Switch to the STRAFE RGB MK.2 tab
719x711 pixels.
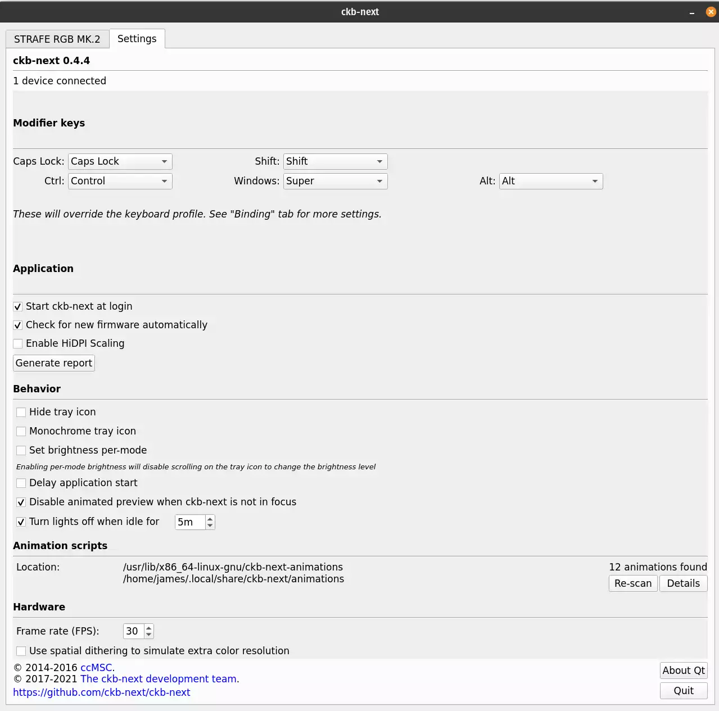[57, 39]
